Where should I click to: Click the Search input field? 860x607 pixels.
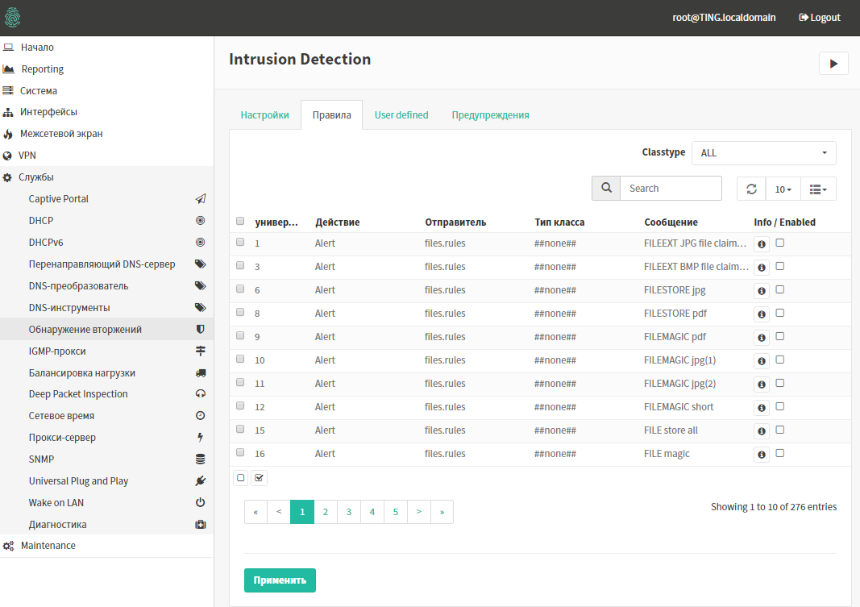coord(671,188)
